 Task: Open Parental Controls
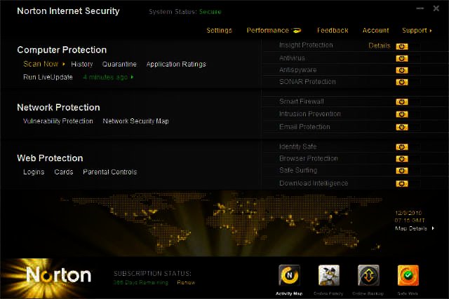pos(110,172)
